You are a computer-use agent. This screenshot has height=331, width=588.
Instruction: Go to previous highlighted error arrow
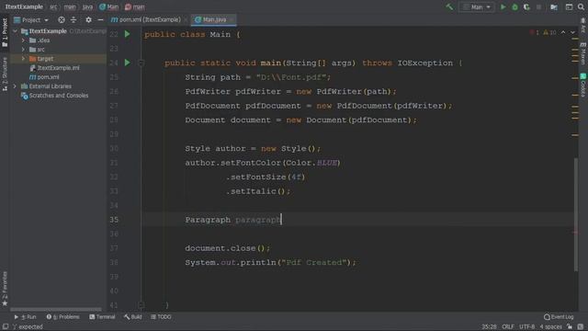563,33
